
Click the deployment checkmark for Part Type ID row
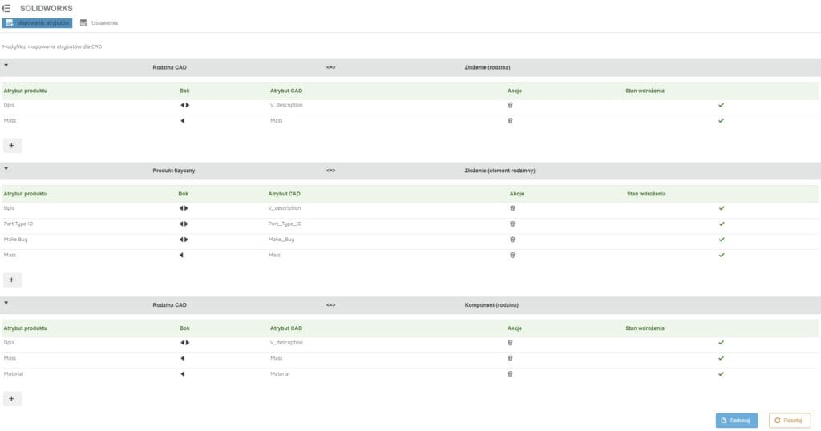[722, 224]
